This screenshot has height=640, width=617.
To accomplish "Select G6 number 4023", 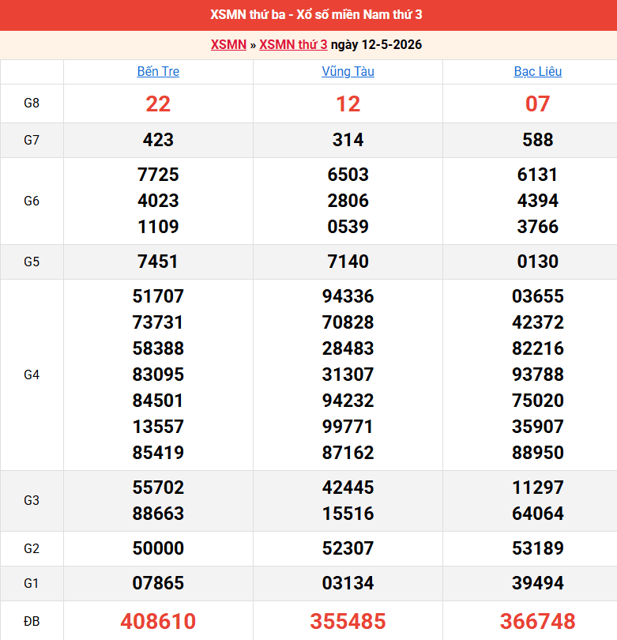I will pyautogui.click(x=158, y=201).
